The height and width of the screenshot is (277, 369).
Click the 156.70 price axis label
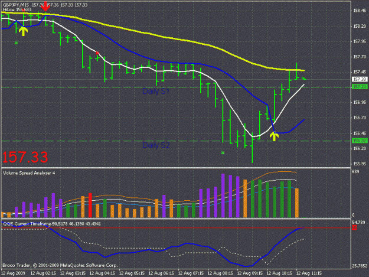pos(360,118)
